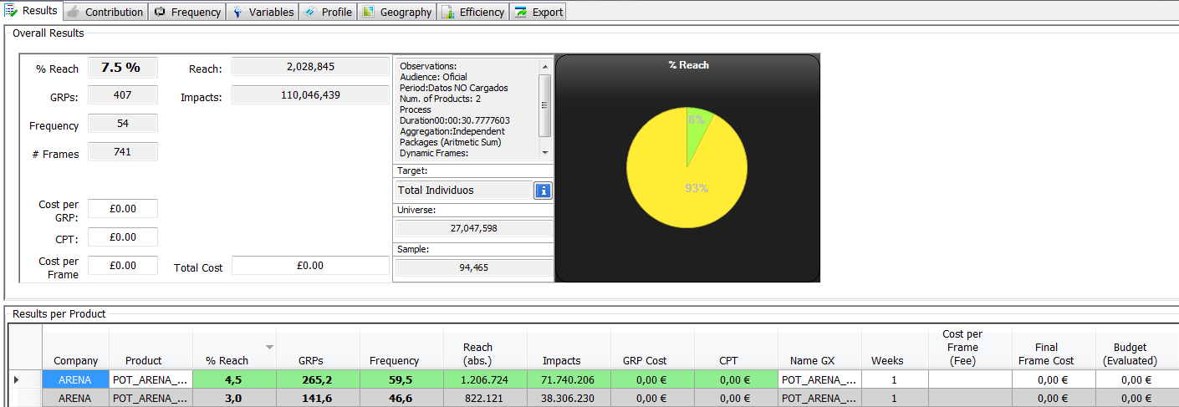Click the Geography tab icon
The image size is (1179, 407).
point(369,13)
